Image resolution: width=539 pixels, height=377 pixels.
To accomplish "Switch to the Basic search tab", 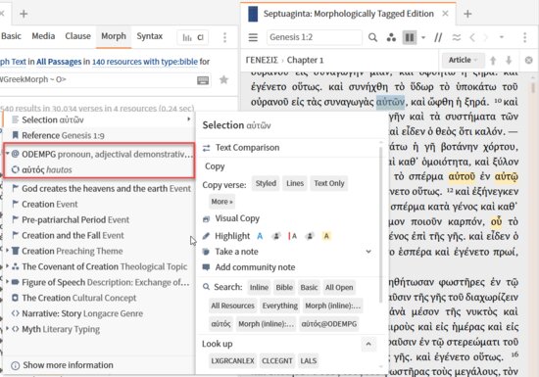I will point(11,36).
